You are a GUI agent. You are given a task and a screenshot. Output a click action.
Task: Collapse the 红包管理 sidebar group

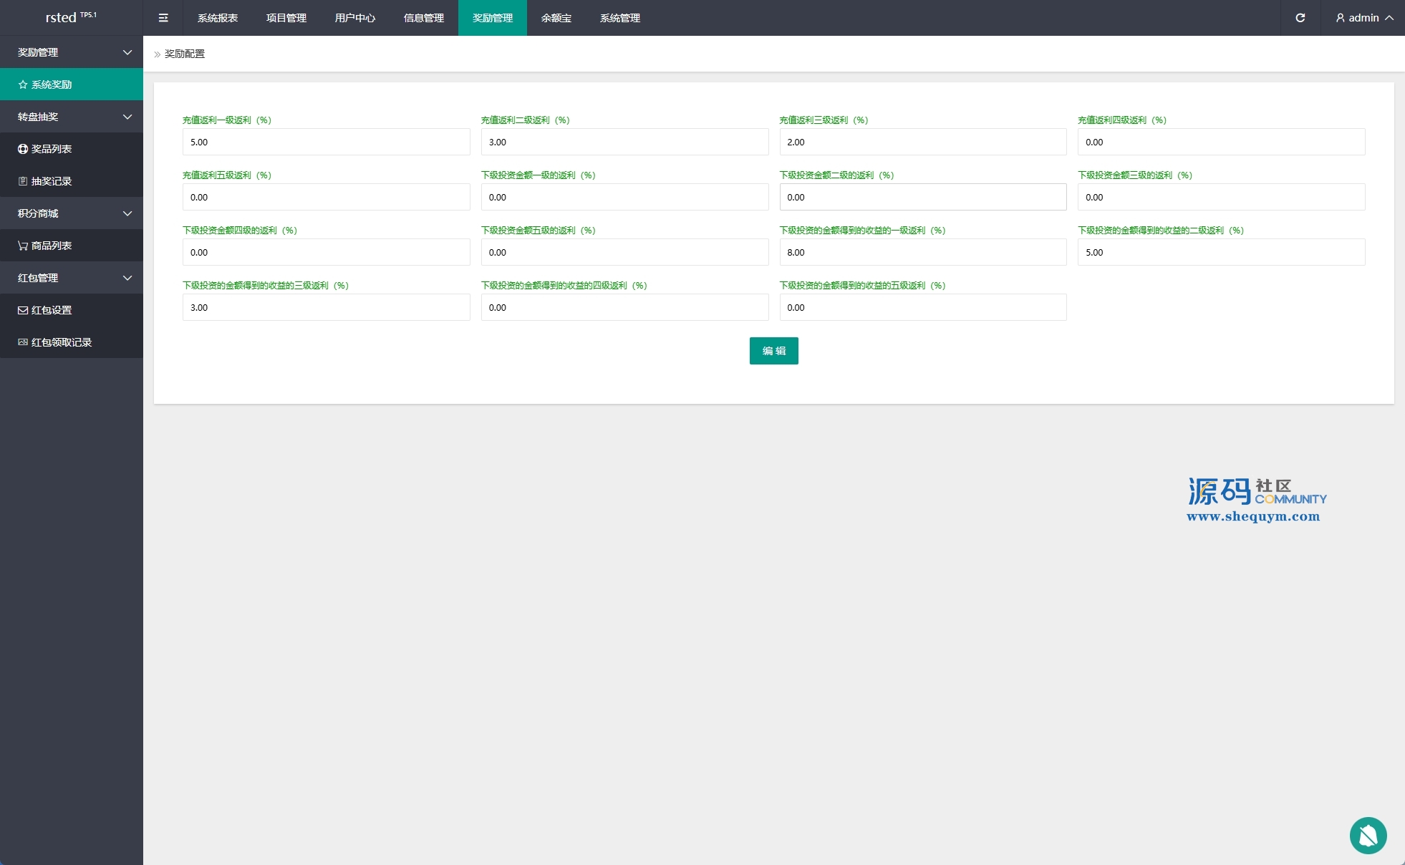coord(72,278)
